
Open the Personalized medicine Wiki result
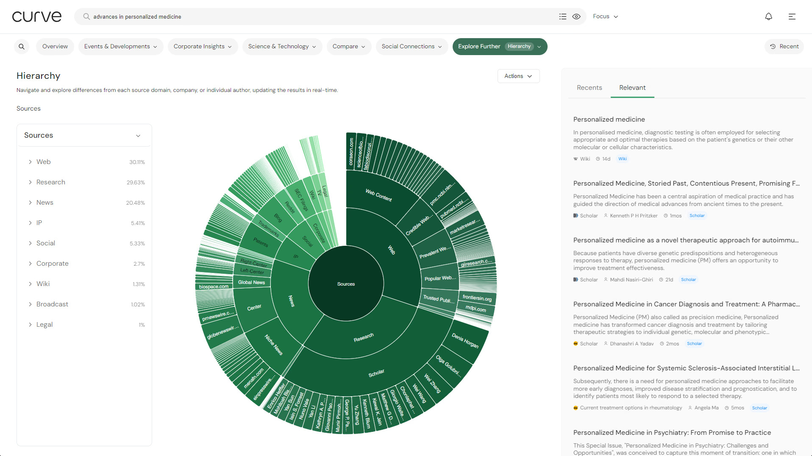coord(609,120)
